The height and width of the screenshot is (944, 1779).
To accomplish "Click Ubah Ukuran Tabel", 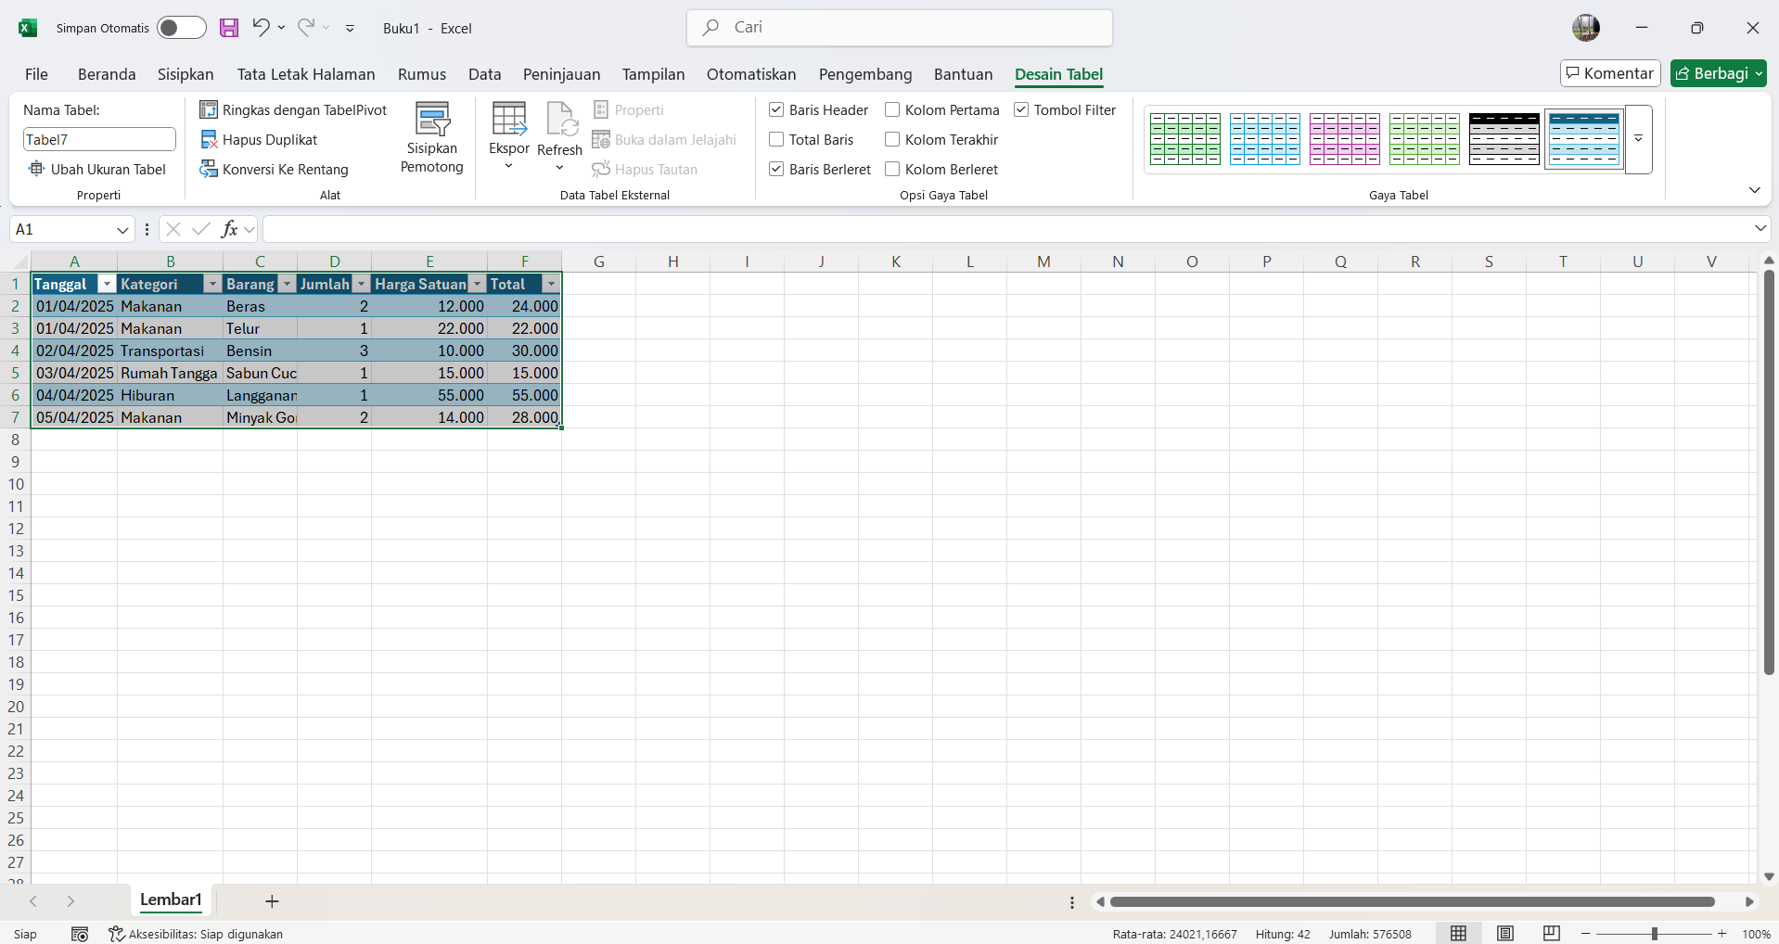I will pyautogui.click(x=97, y=169).
